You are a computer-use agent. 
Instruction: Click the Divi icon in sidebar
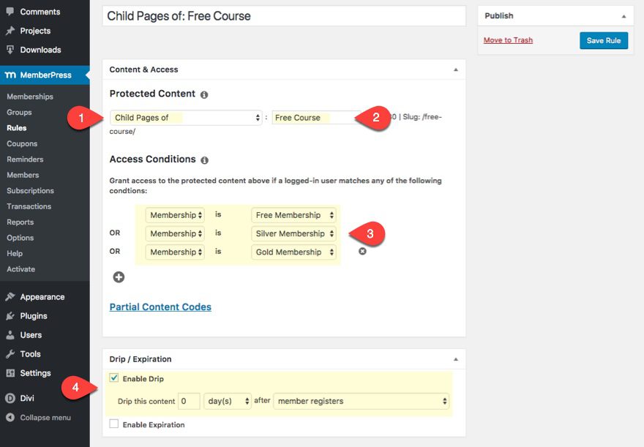10,399
